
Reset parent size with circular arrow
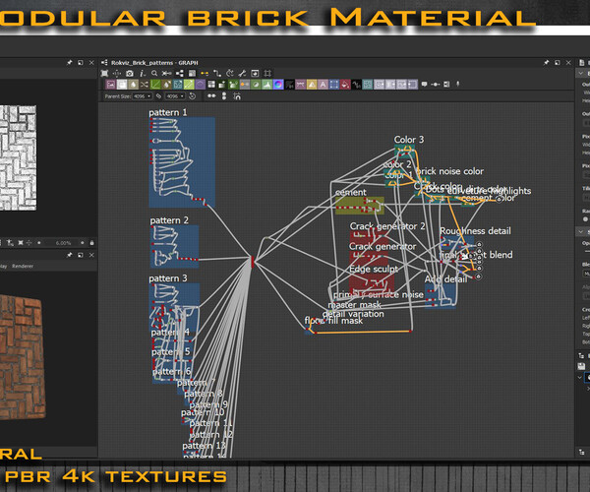pyautogui.click(x=193, y=96)
